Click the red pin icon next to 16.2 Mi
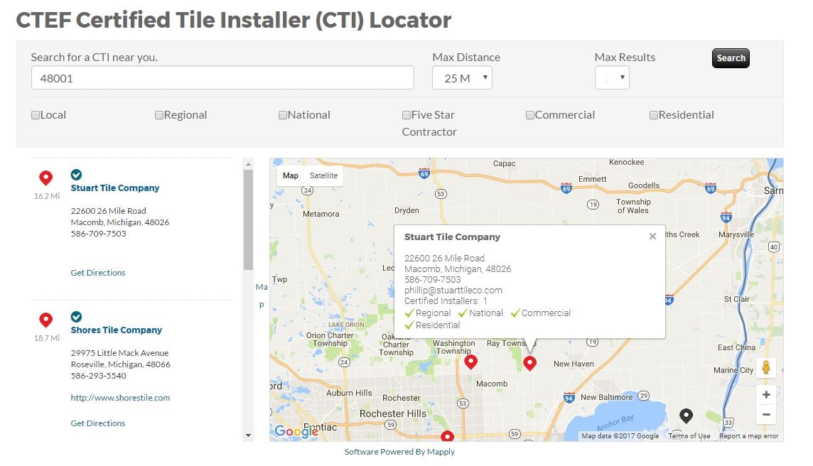 [x=46, y=178]
